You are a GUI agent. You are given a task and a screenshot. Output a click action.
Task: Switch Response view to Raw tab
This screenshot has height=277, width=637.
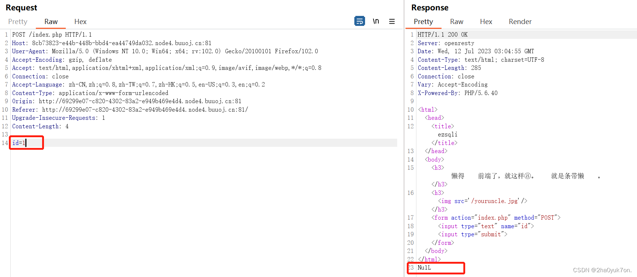[x=457, y=21]
